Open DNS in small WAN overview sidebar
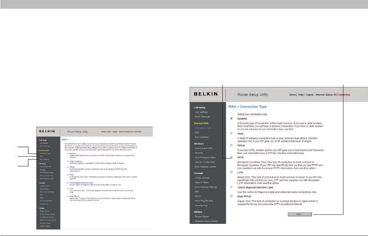Viewport: 368px width, 236px height. coord(41,157)
